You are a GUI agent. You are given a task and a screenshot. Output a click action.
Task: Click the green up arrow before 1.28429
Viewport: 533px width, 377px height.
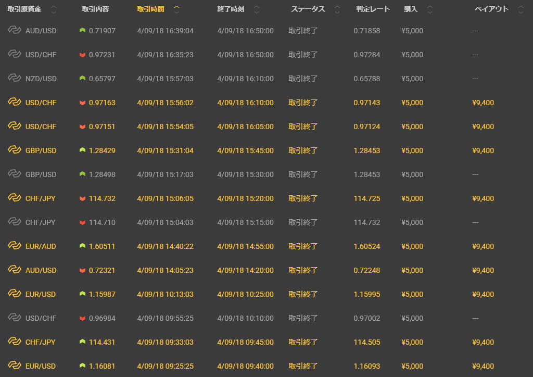(x=82, y=150)
